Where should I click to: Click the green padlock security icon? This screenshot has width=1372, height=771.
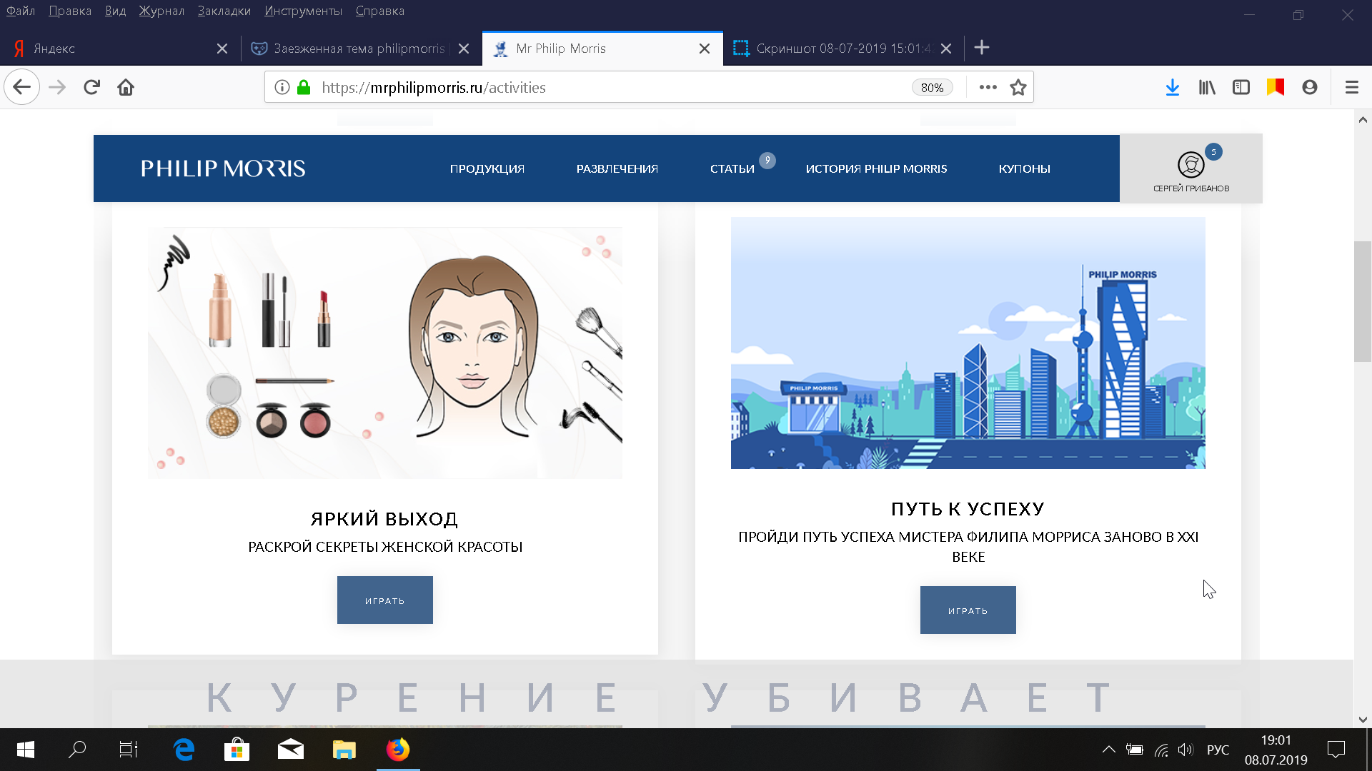coord(304,87)
